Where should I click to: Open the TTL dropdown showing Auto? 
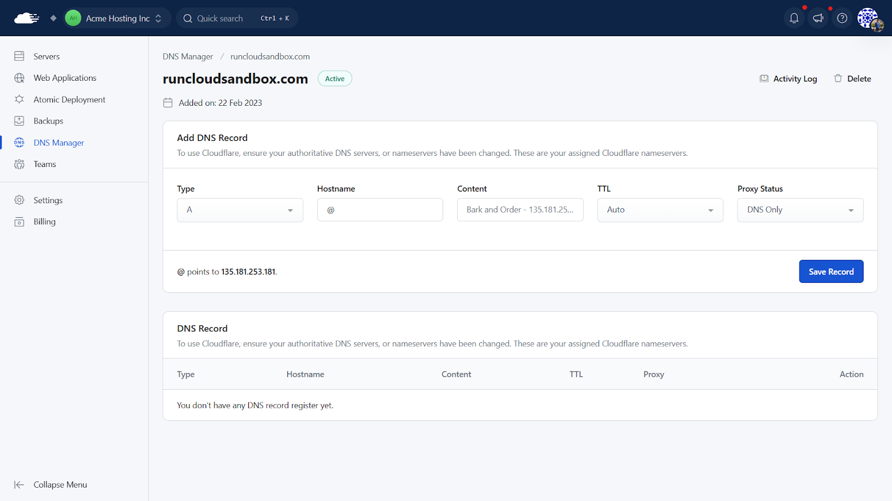[660, 210]
